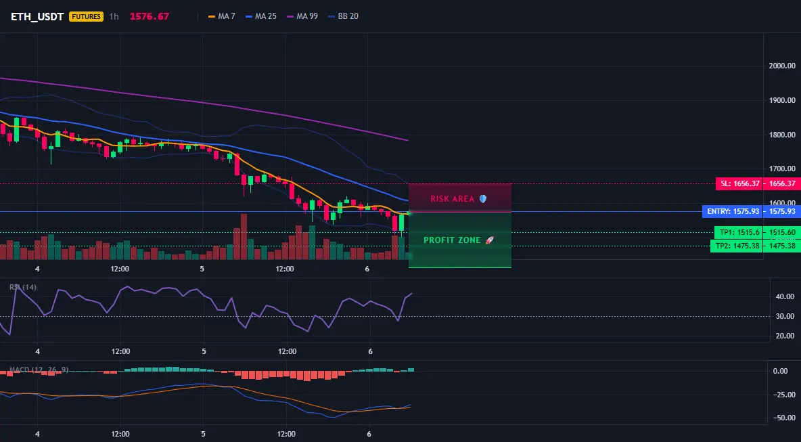The width and height of the screenshot is (801, 442).
Task: Click the 1800.00 price axis label
Action: (782, 135)
